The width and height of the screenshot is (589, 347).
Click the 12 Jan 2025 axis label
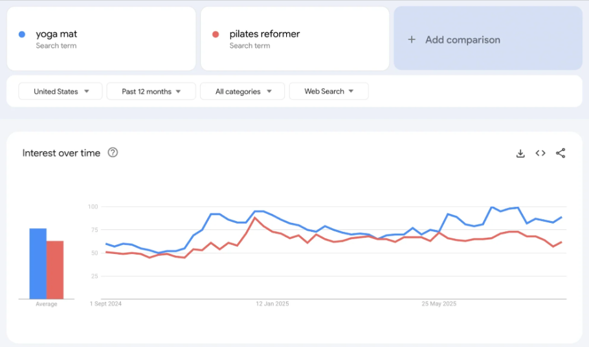click(272, 303)
